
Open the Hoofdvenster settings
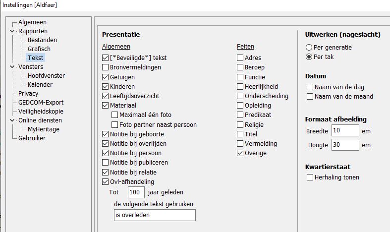click(46, 76)
